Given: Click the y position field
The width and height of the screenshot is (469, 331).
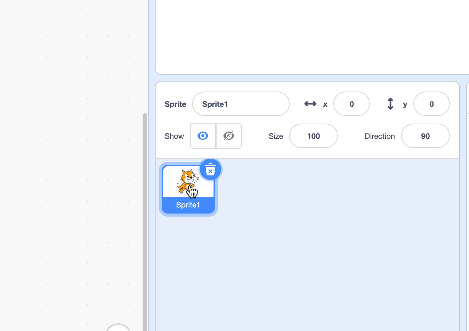Looking at the screenshot, I should click(x=432, y=104).
